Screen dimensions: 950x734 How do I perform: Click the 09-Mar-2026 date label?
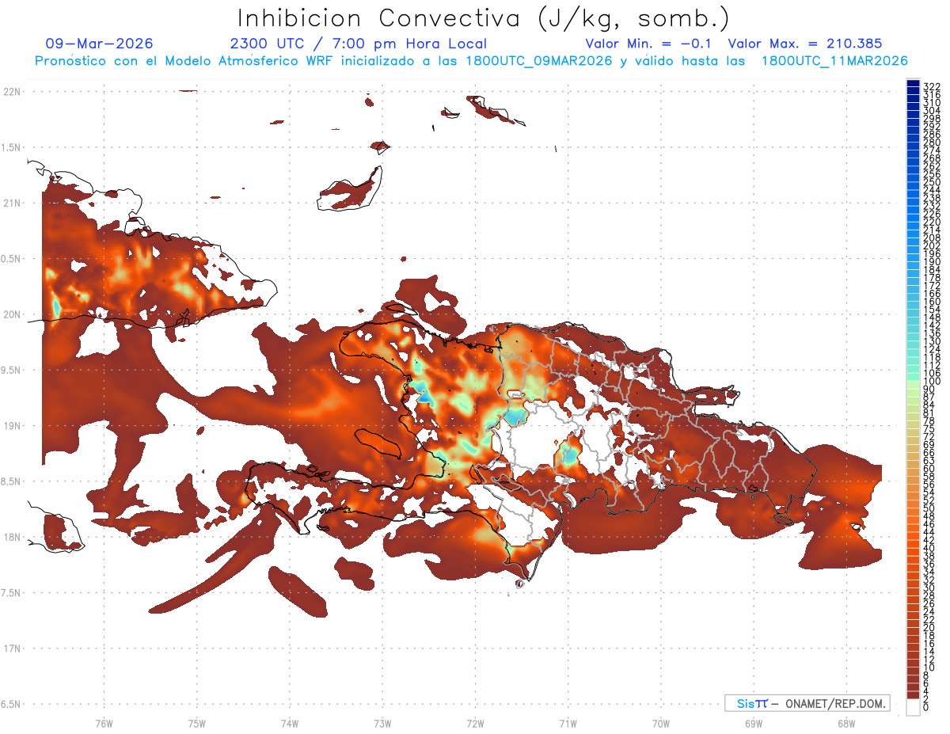(x=99, y=44)
